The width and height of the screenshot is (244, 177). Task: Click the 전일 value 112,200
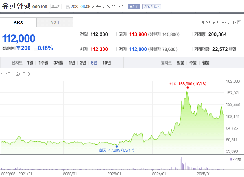[x=99, y=34]
